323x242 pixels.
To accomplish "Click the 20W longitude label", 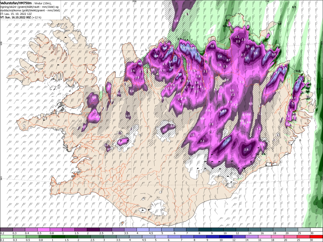I will [x=134, y=1].
